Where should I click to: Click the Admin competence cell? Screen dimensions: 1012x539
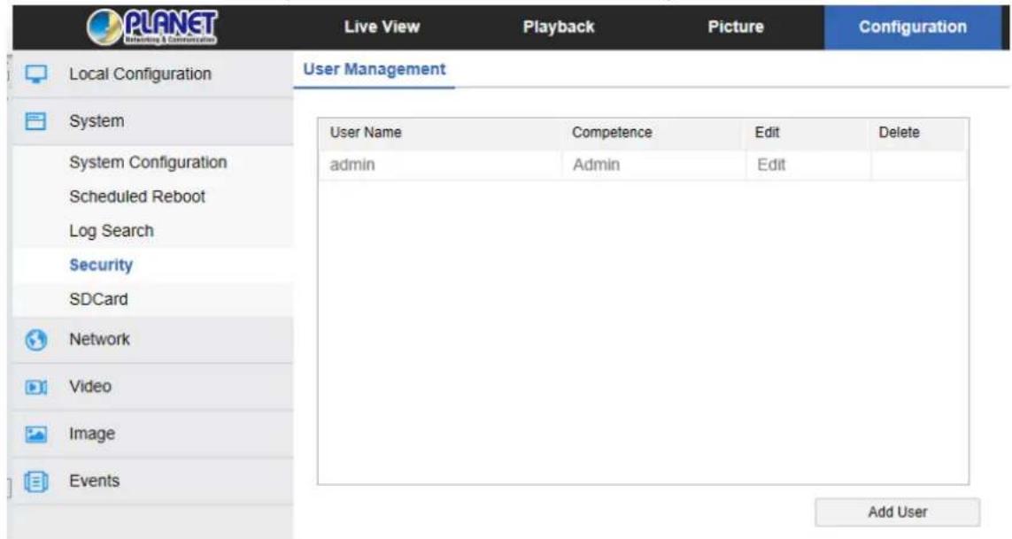[x=653, y=165]
